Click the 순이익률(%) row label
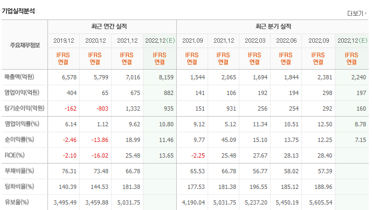372x210 pixels. click(19, 140)
